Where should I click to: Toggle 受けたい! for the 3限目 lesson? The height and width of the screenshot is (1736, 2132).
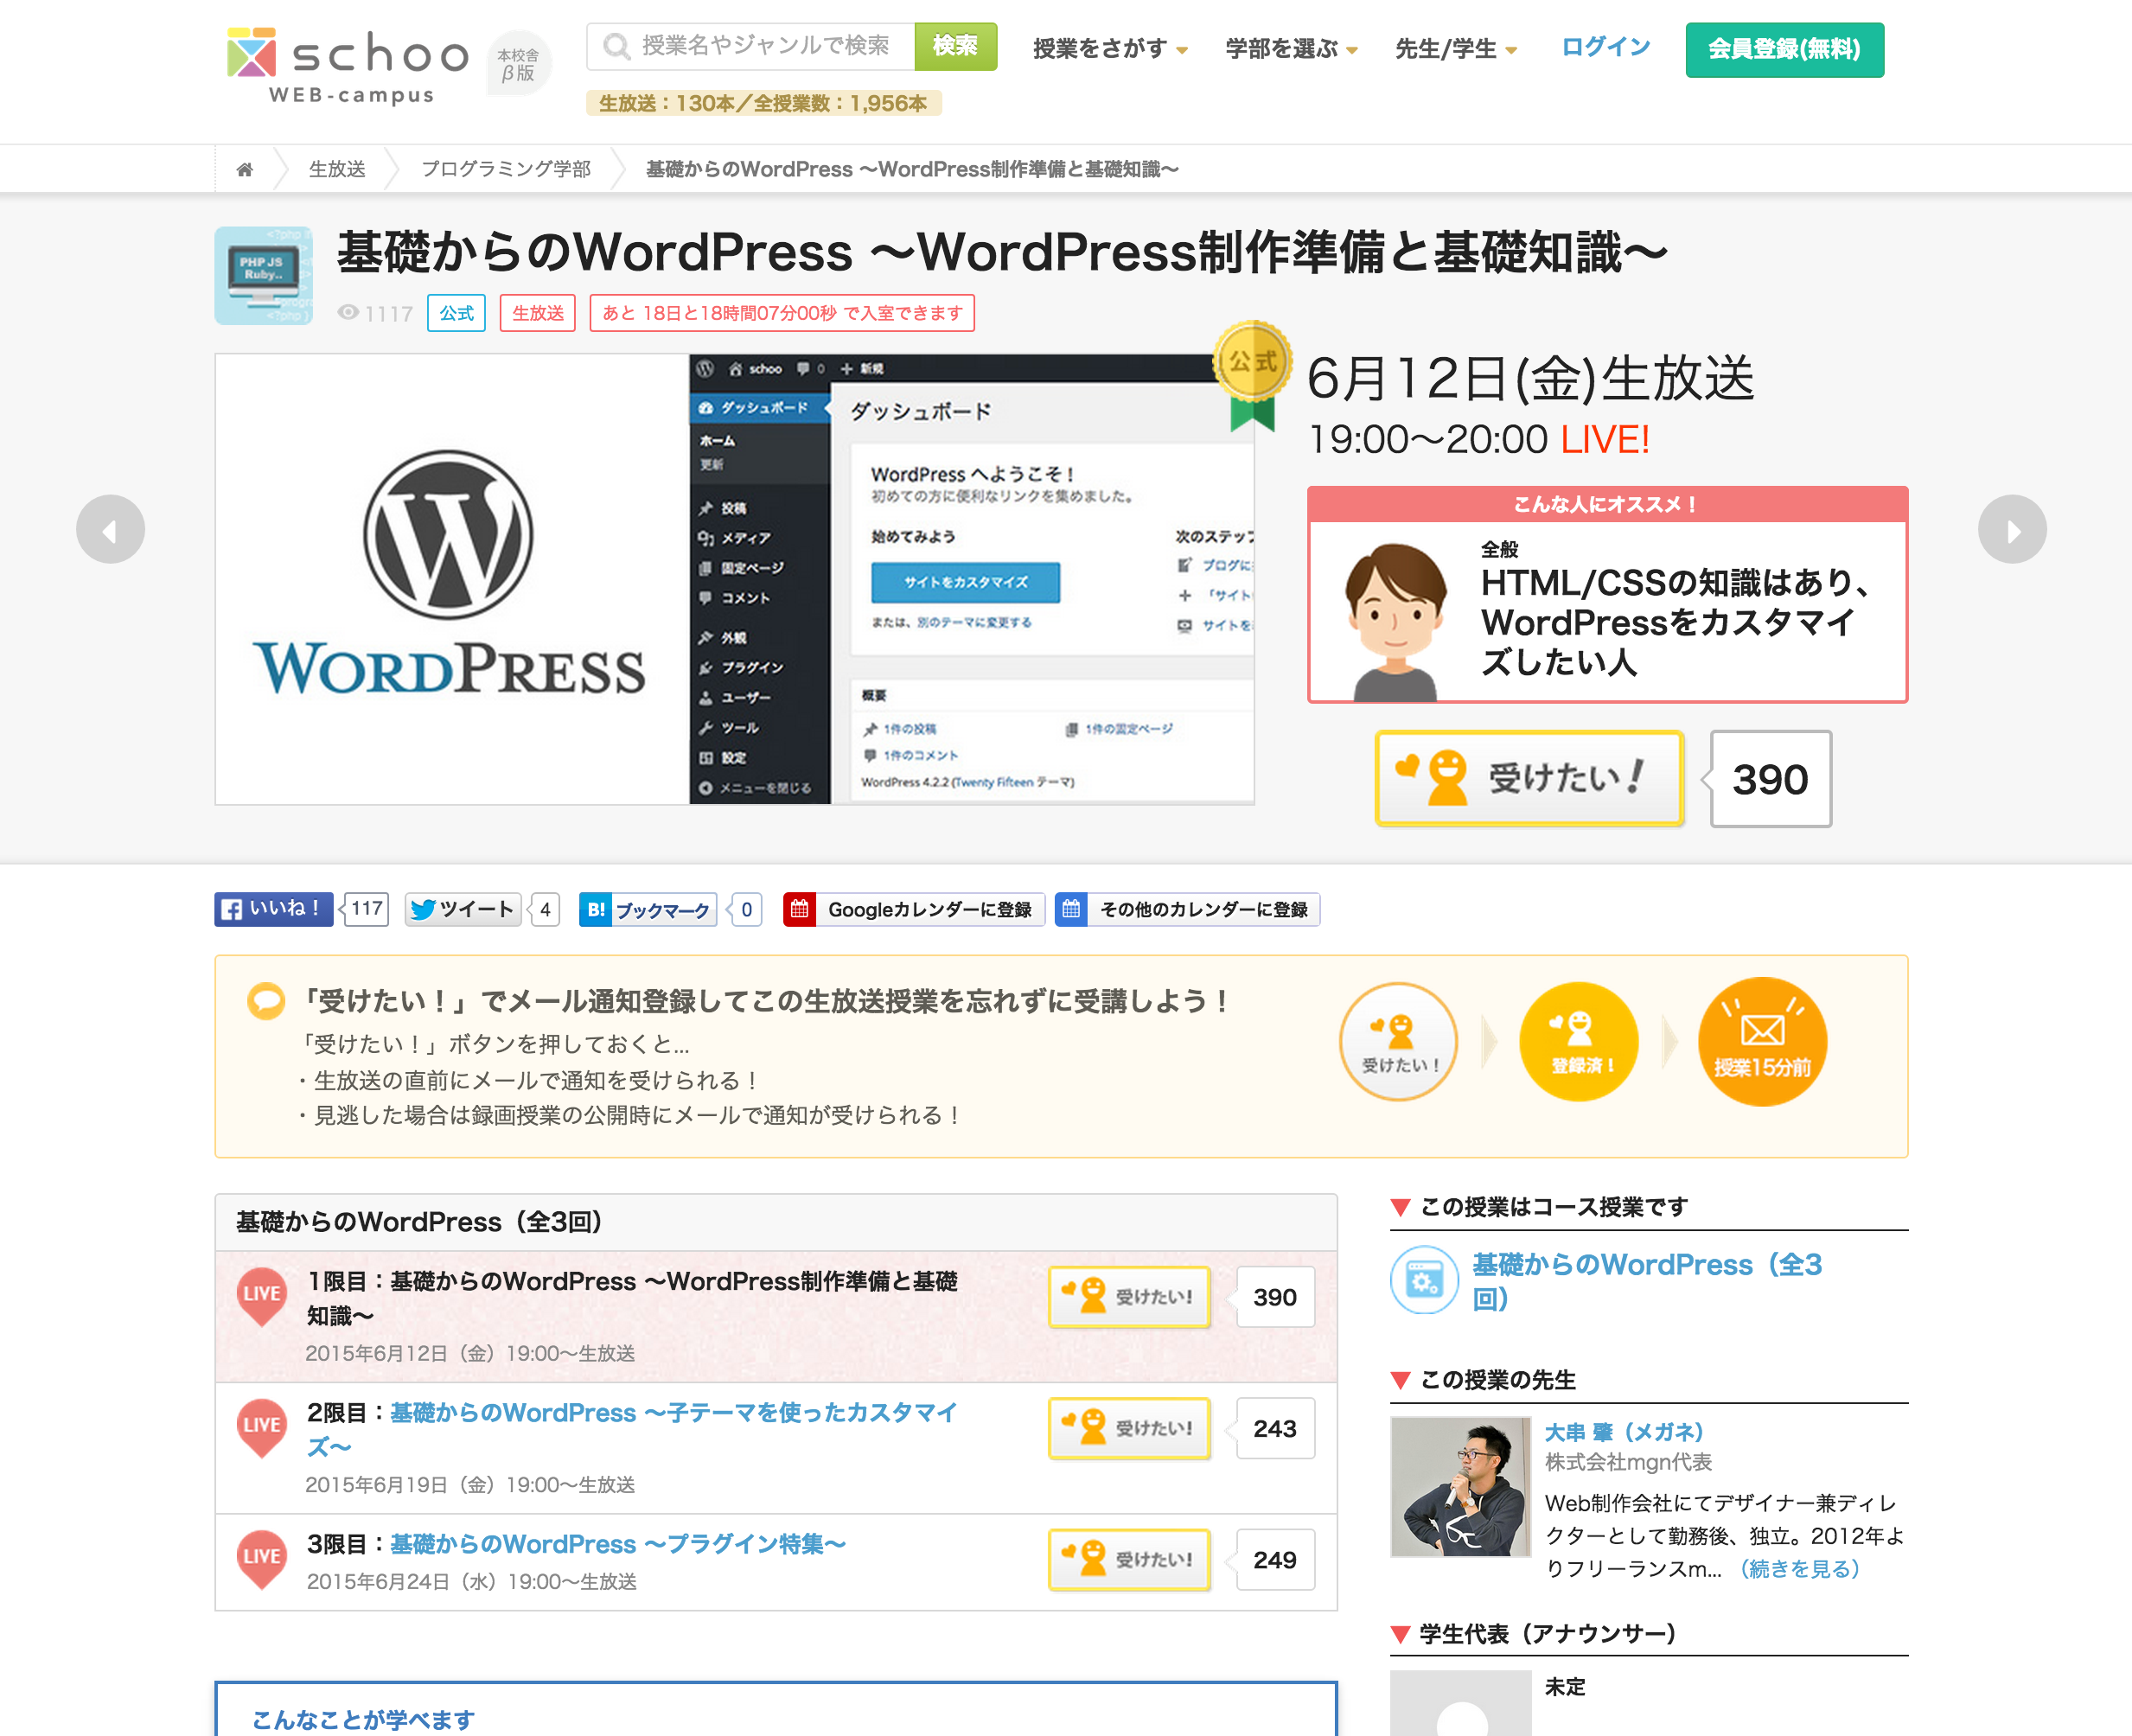point(1129,1559)
